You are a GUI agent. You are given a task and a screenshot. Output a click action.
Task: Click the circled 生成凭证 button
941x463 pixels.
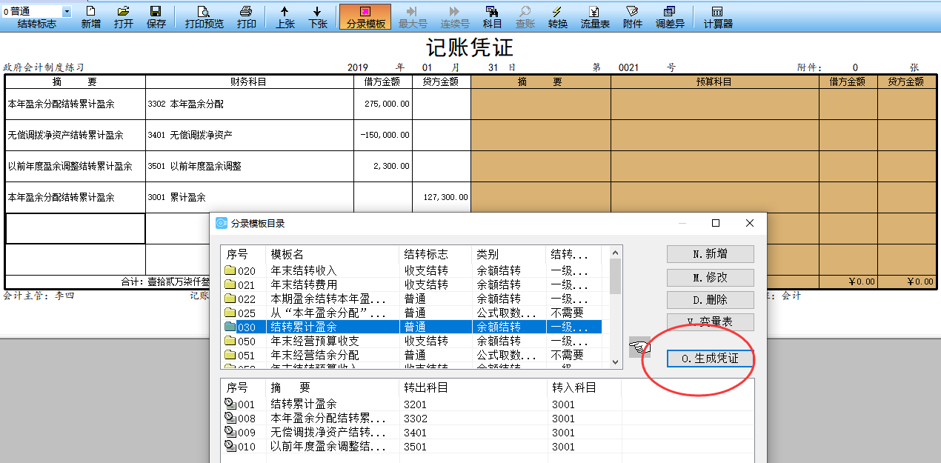[709, 359]
